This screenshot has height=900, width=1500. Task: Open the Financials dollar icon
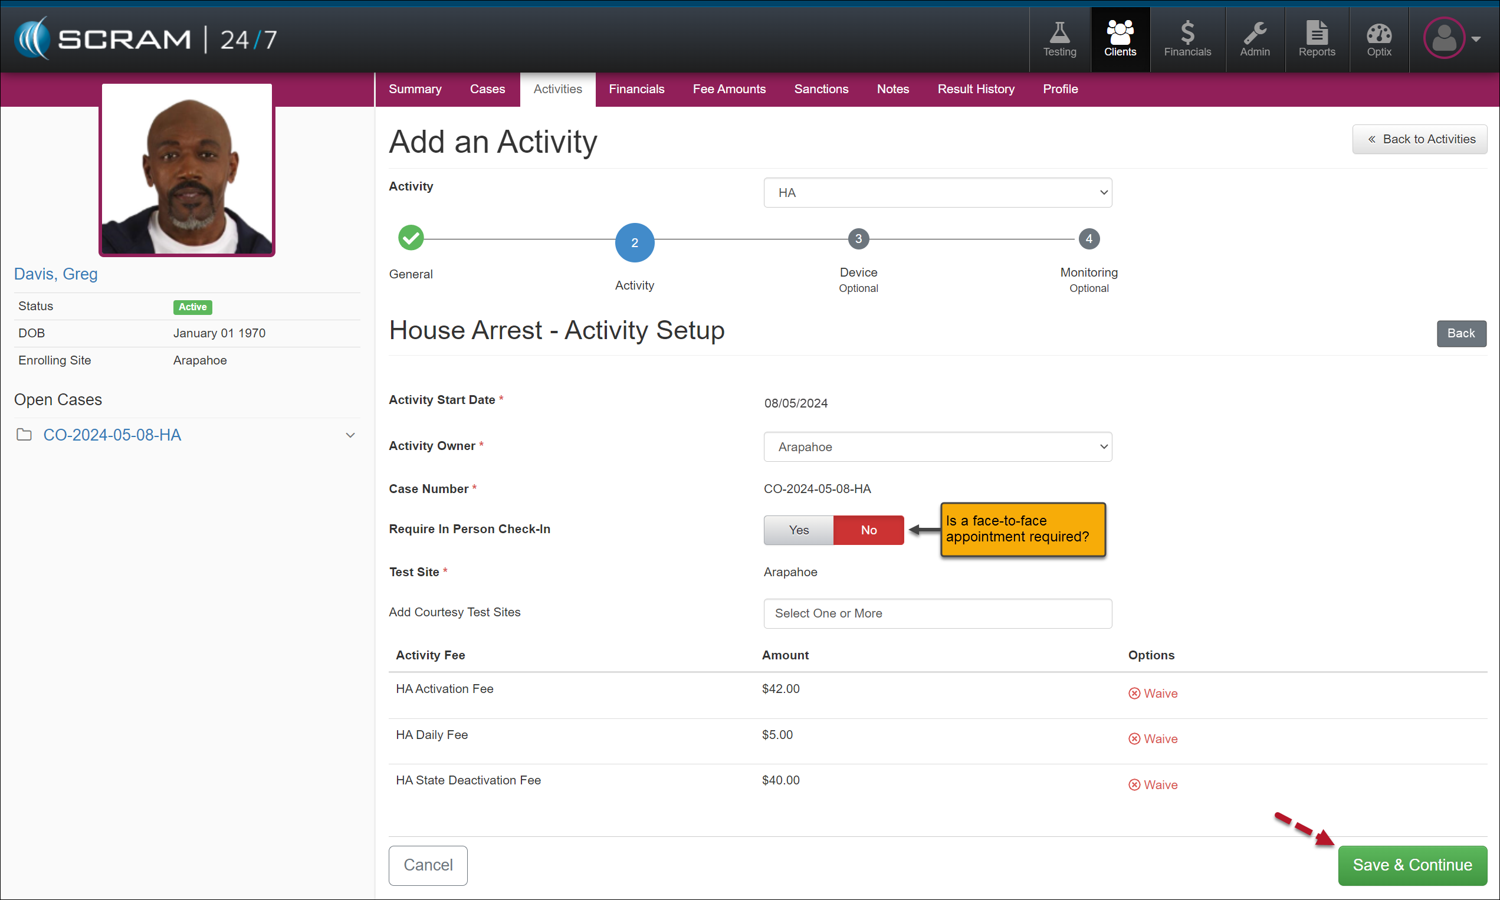pyautogui.click(x=1187, y=40)
